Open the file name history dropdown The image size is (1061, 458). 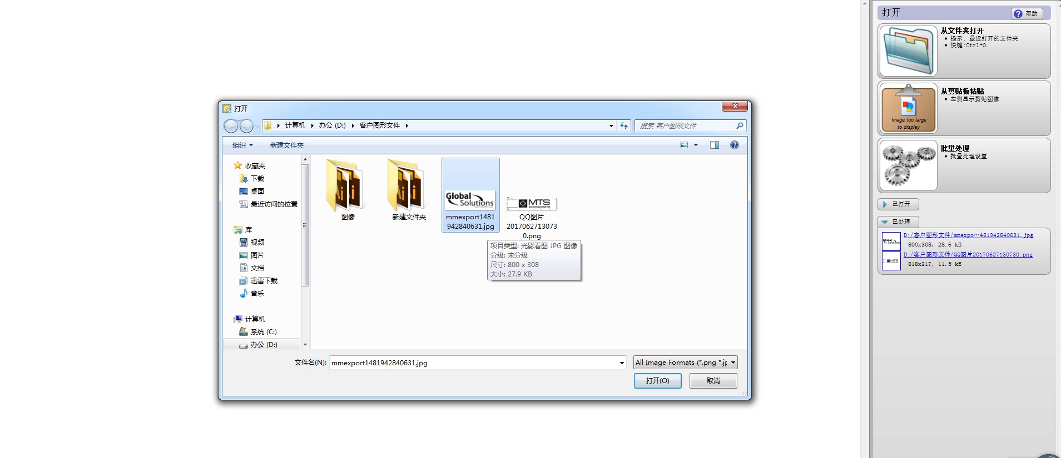pyautogui.click(x=621, y=363)
